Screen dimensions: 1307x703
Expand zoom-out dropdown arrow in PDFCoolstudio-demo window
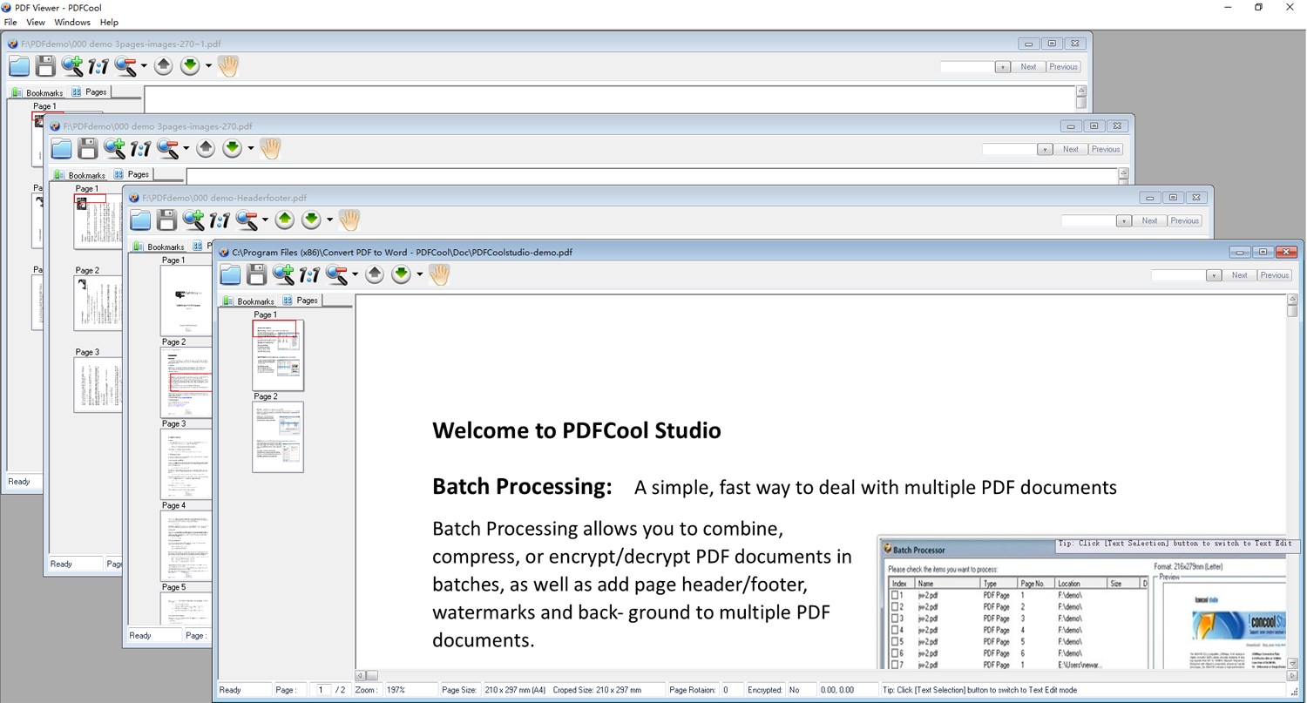click(355, 275)
